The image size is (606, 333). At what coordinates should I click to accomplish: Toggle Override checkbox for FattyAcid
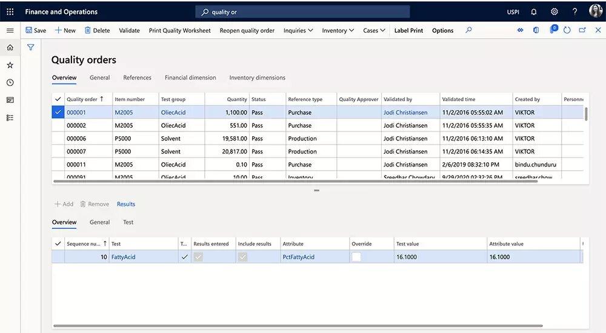click(356, 257)
